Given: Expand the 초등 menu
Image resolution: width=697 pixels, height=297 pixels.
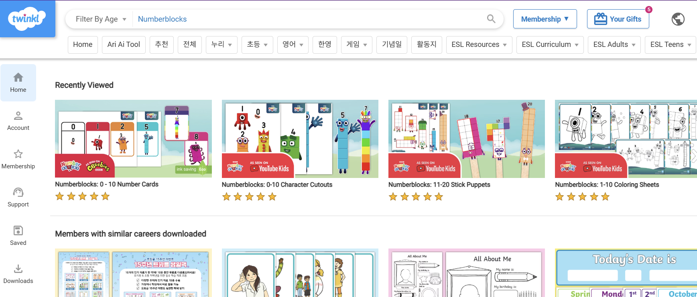Looking at the screenshot, I should pos(257,44).
